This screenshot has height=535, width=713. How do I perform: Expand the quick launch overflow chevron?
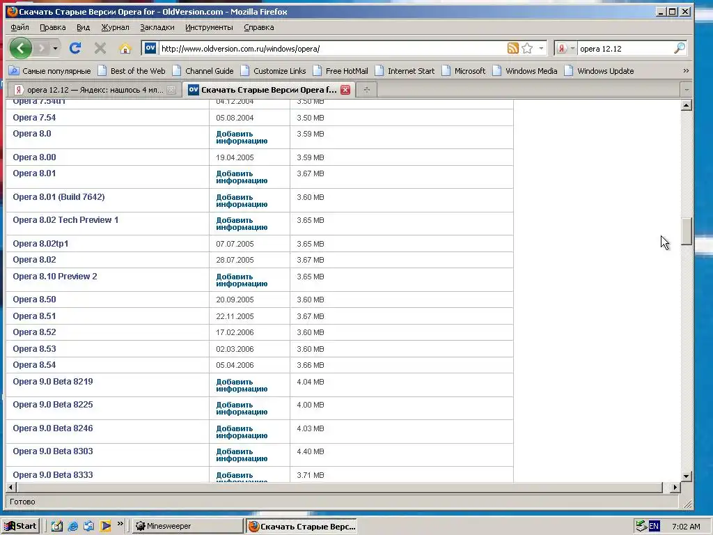tap(120, 524)
